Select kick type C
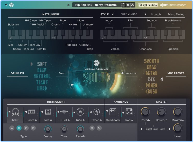Image resolution: width=193 pixels, height=142 pixels. click(26, 128)
